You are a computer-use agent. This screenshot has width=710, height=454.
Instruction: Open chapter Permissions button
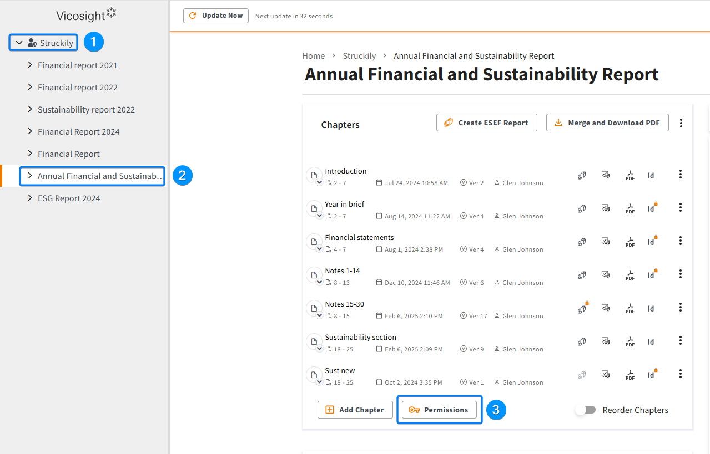439,410
